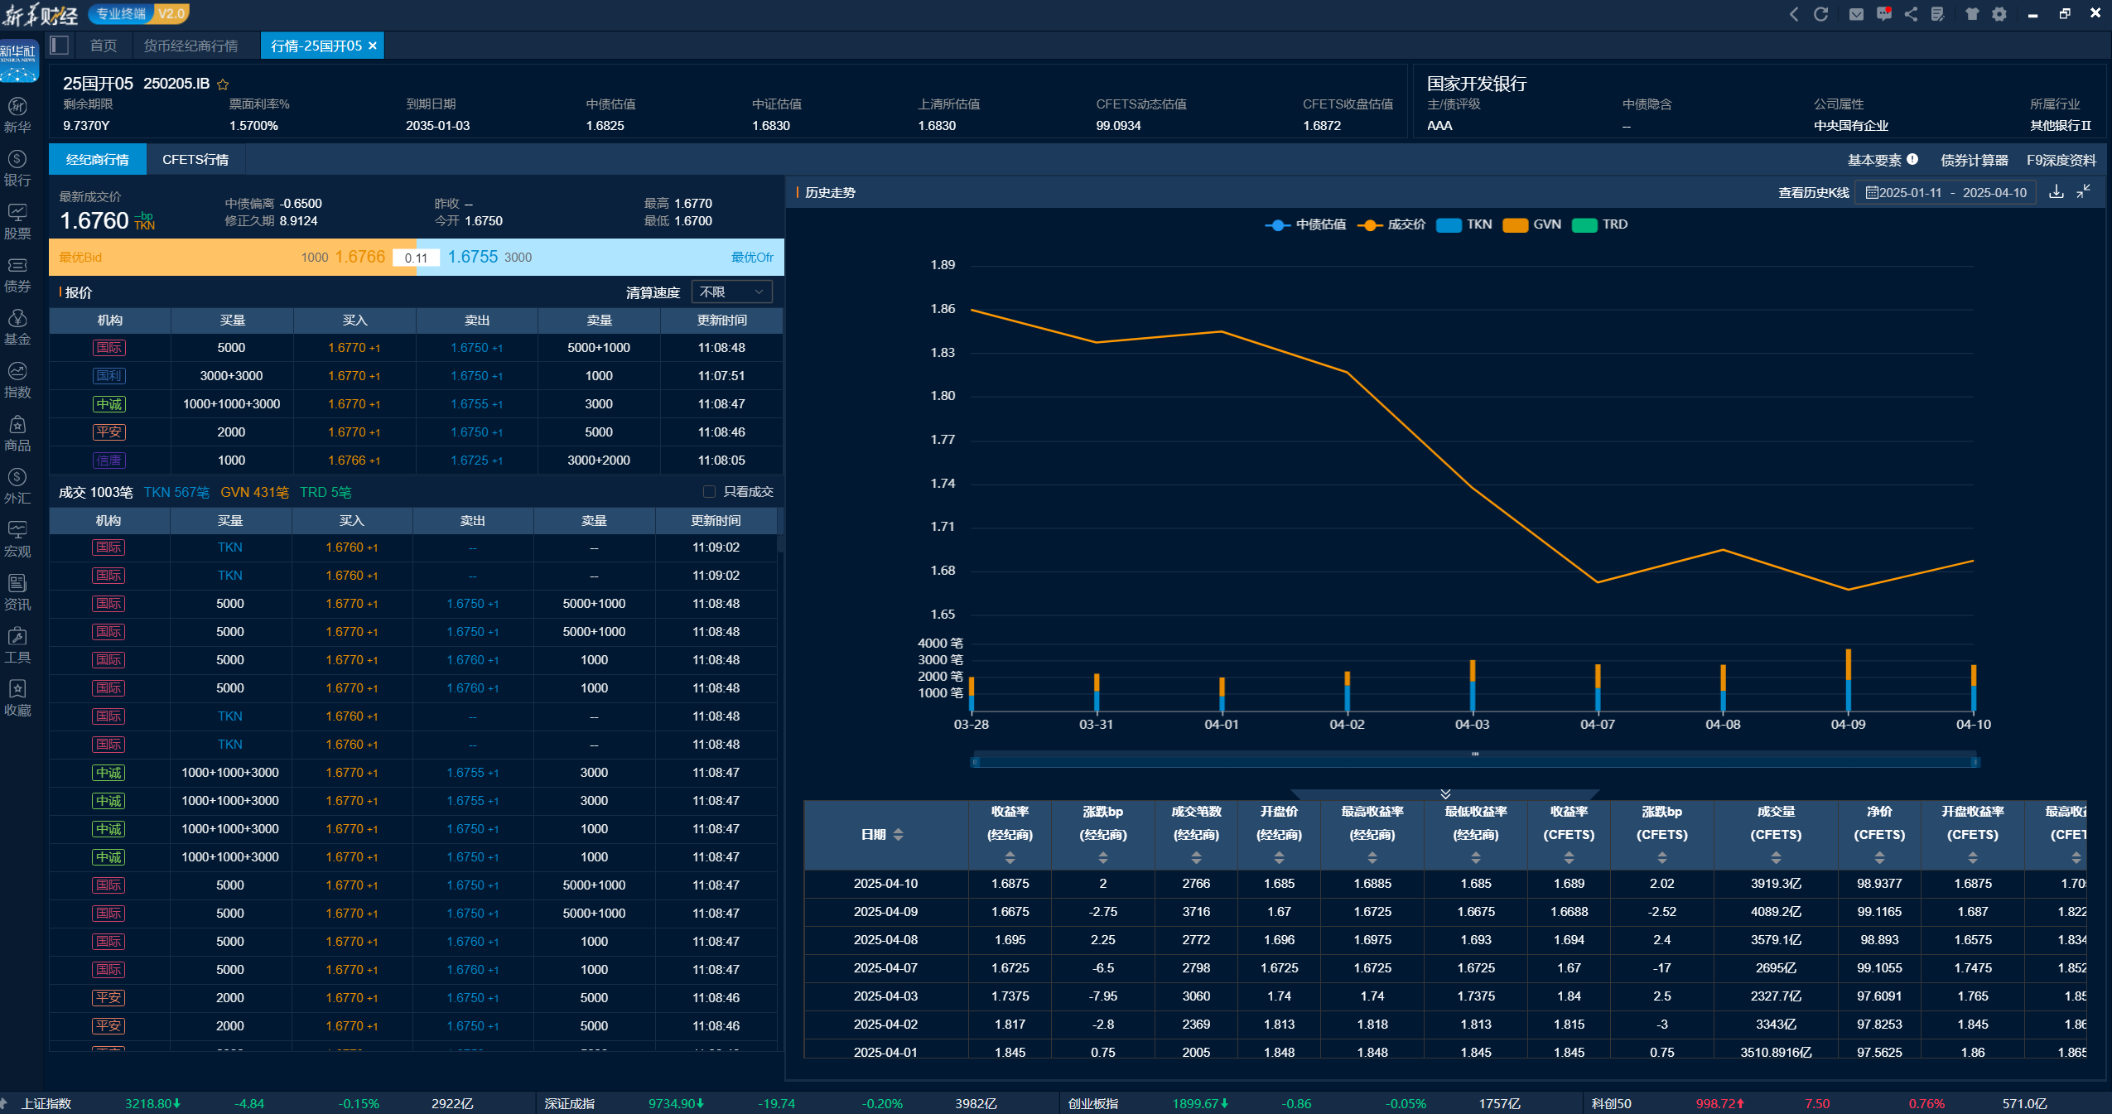Click the download icon in chart header
Image resolution: width=2112 pixels, height=1114 pixels.
2056,192
